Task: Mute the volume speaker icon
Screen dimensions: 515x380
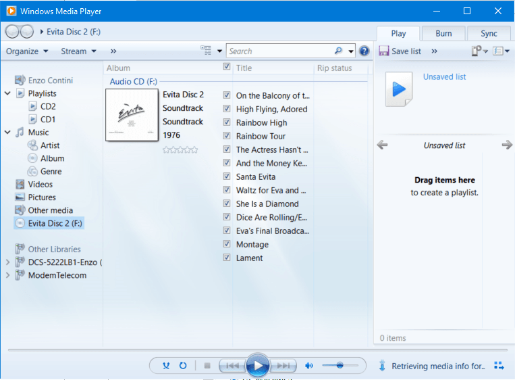Action: point(309,366)
